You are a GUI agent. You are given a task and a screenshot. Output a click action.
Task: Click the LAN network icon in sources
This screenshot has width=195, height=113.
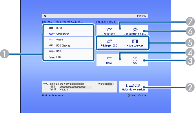(52, 57)
